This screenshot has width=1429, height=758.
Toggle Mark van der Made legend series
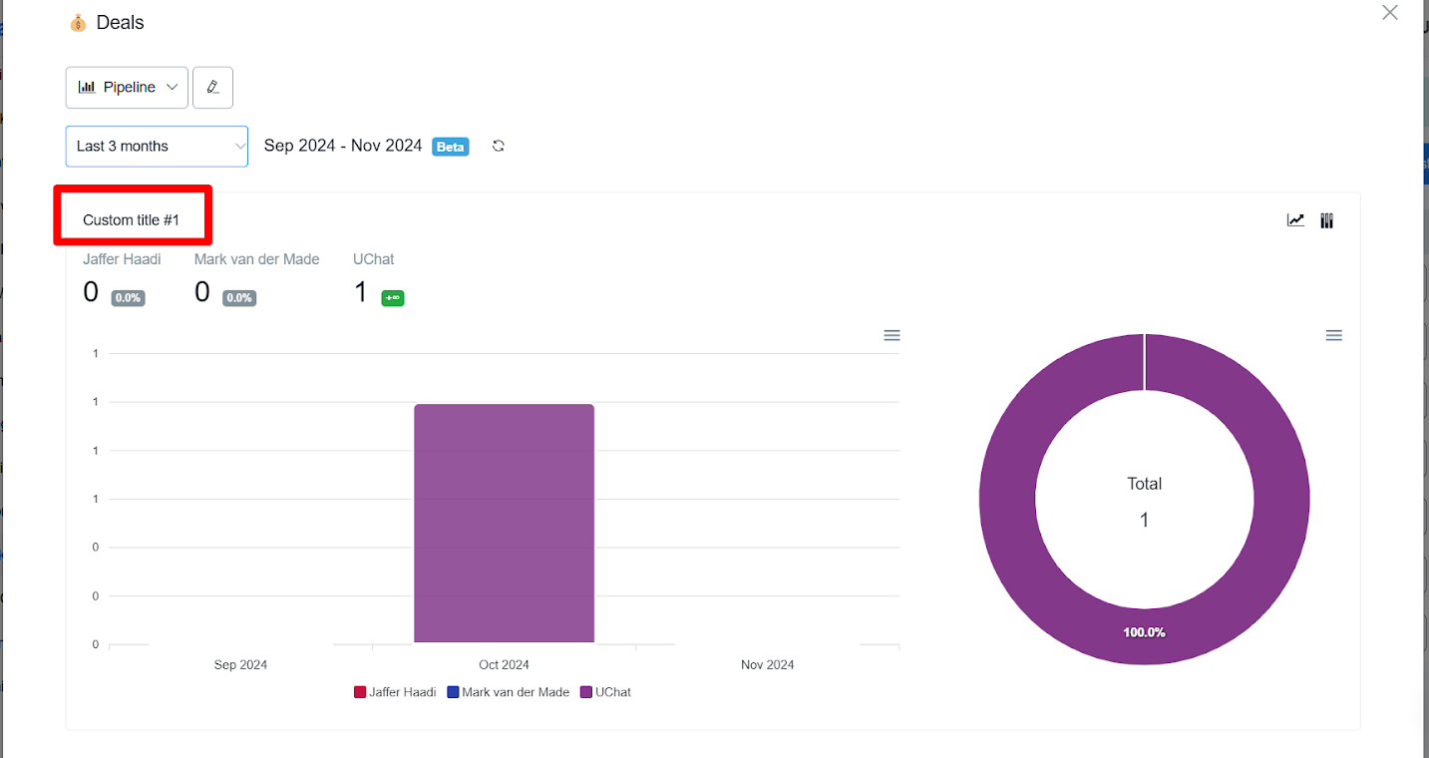point(509,692)
